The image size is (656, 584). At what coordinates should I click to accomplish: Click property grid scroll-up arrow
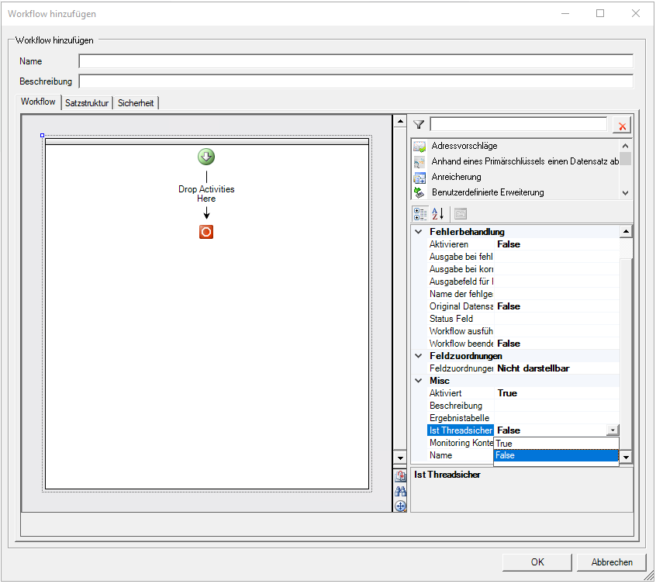(626, 231)
